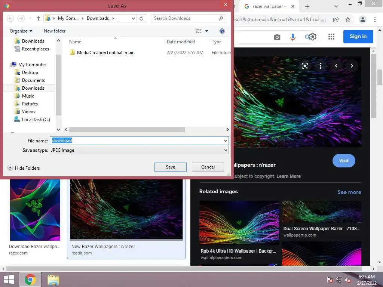Expand the address path history dropdown

133,18
